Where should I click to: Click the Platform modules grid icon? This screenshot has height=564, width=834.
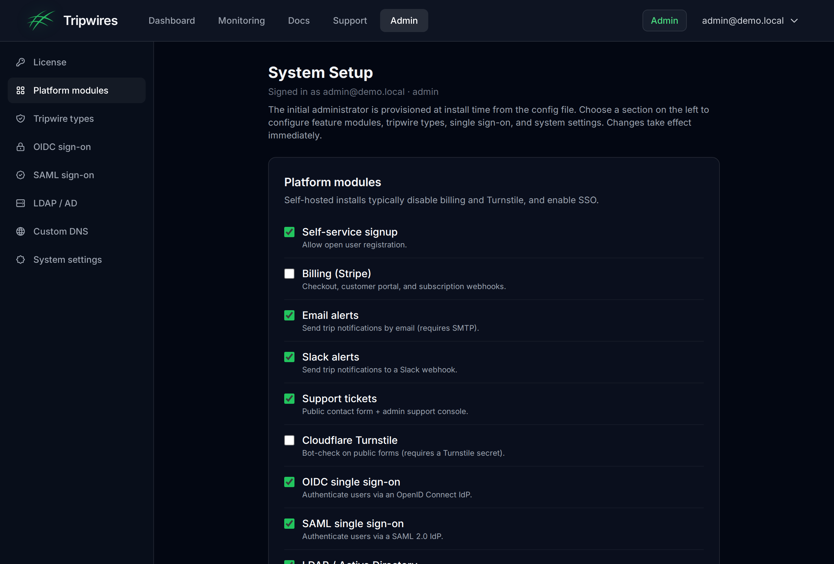click(21, 90)
